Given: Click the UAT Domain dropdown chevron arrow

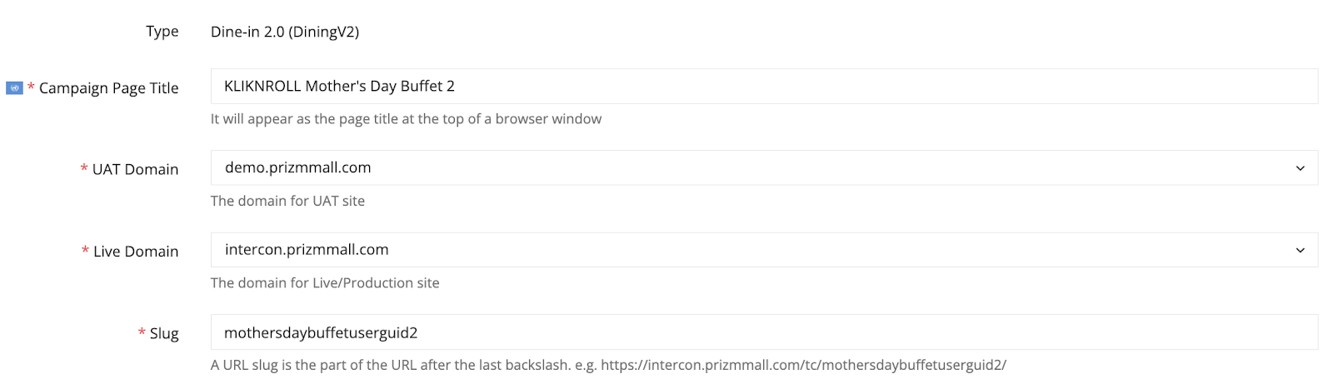Looking at the screenshot, I should pos(1300,168).
